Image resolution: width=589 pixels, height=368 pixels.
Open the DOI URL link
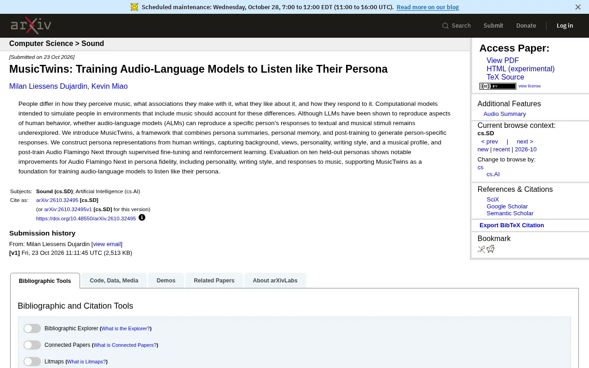(x=86, y=218)
